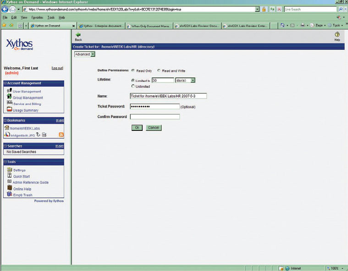
Task: Click the orange RSS feed icon
Action: 61,135
